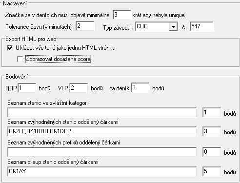
Task: Click the pileup stations field containing OK1AY
Action: pyautogui.click(x=102, y=171)
